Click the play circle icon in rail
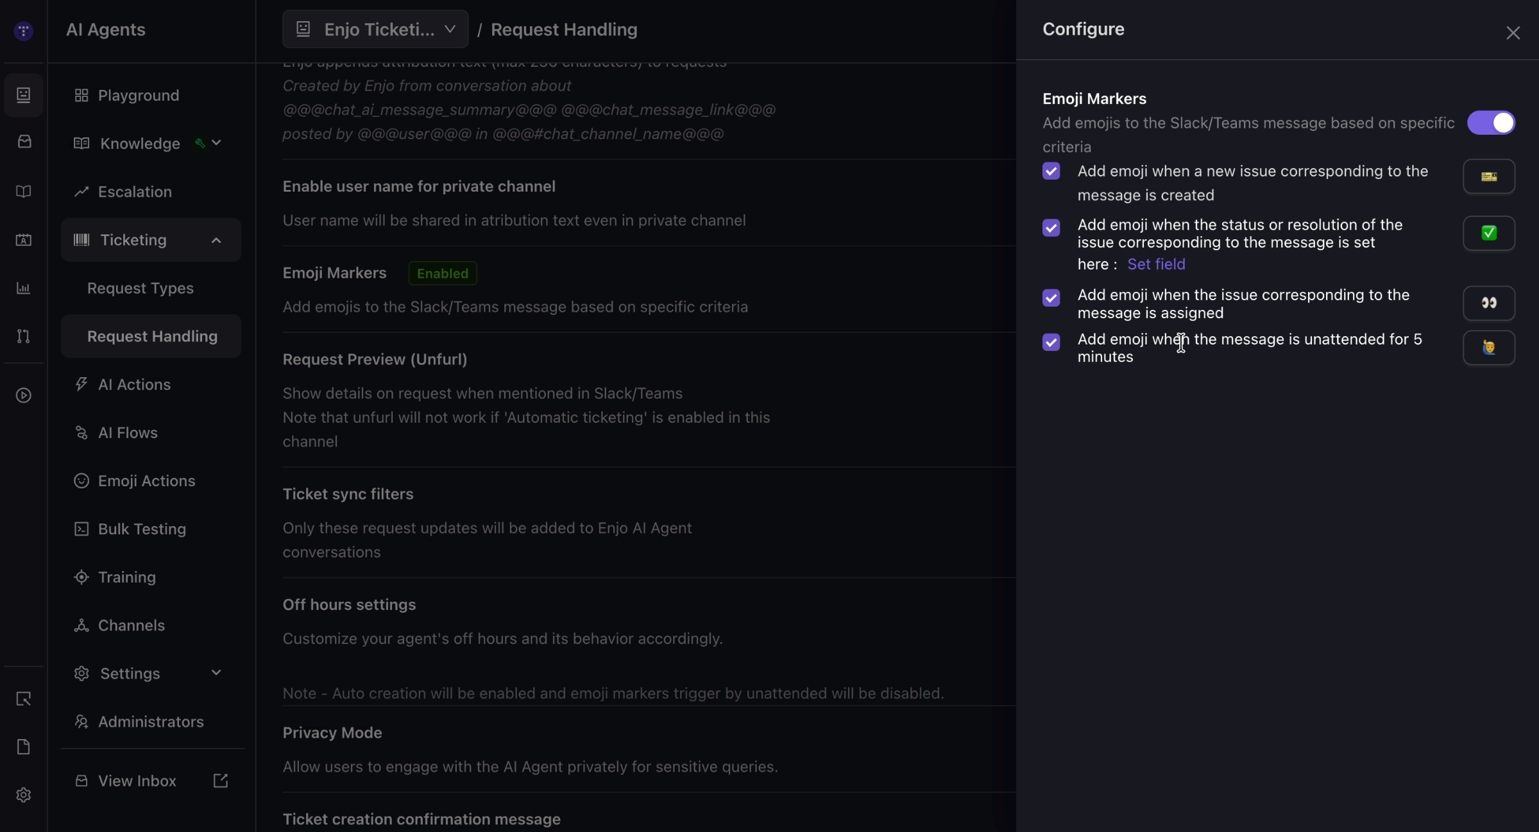Screen dimensions: 1539x832 (x=24, y=395)
